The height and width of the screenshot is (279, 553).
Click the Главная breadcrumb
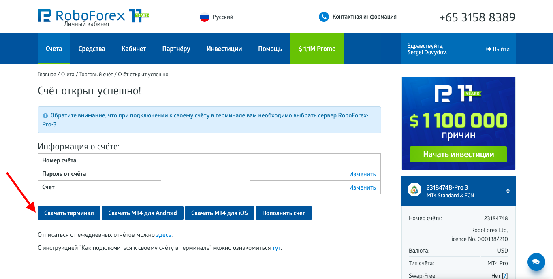coord(47,75)
